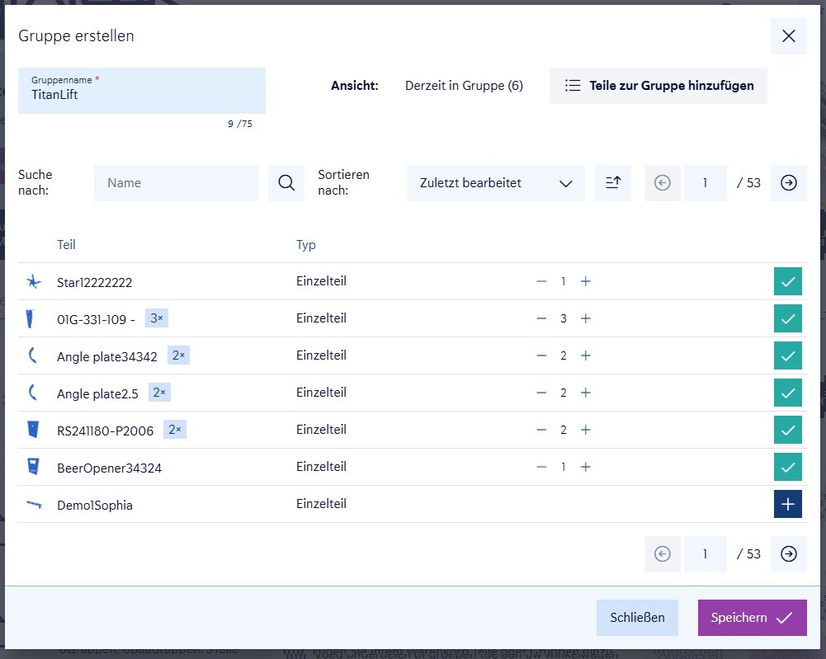Click the Speichern button
This screenshot has height=659, width=826.
[x=752, y=618]
